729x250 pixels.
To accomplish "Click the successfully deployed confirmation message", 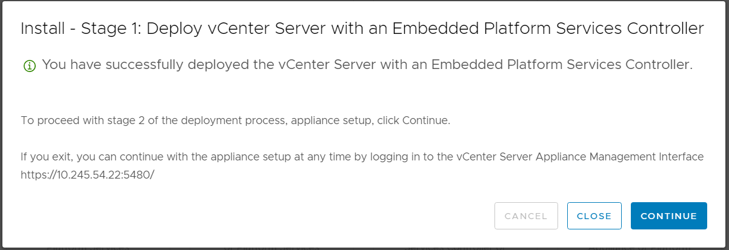I will [367, 65].
